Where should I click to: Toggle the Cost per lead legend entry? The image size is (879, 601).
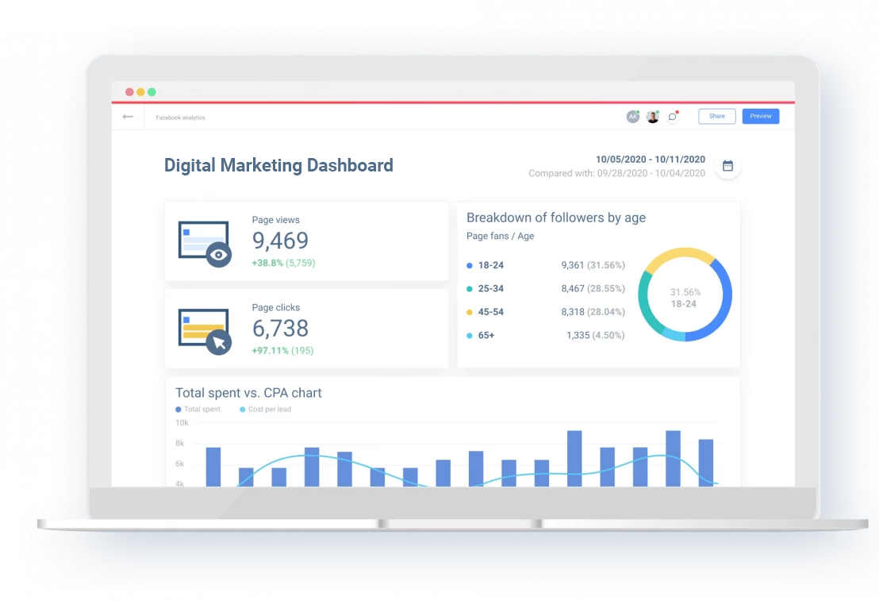click(x=264, y=409)
